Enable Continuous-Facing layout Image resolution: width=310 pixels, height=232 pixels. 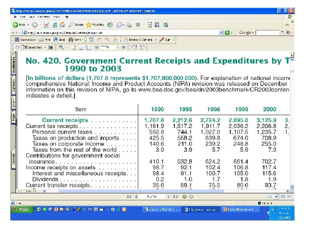click(283, 196)
